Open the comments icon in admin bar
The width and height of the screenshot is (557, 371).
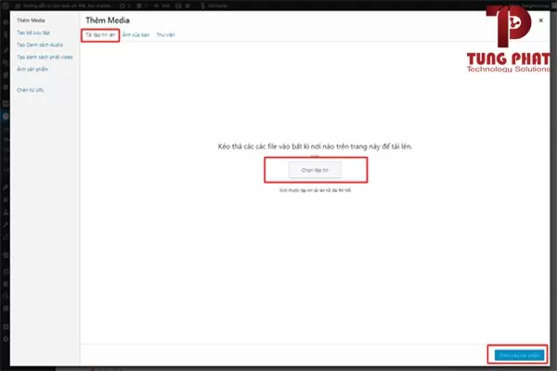tap(142, 6)
